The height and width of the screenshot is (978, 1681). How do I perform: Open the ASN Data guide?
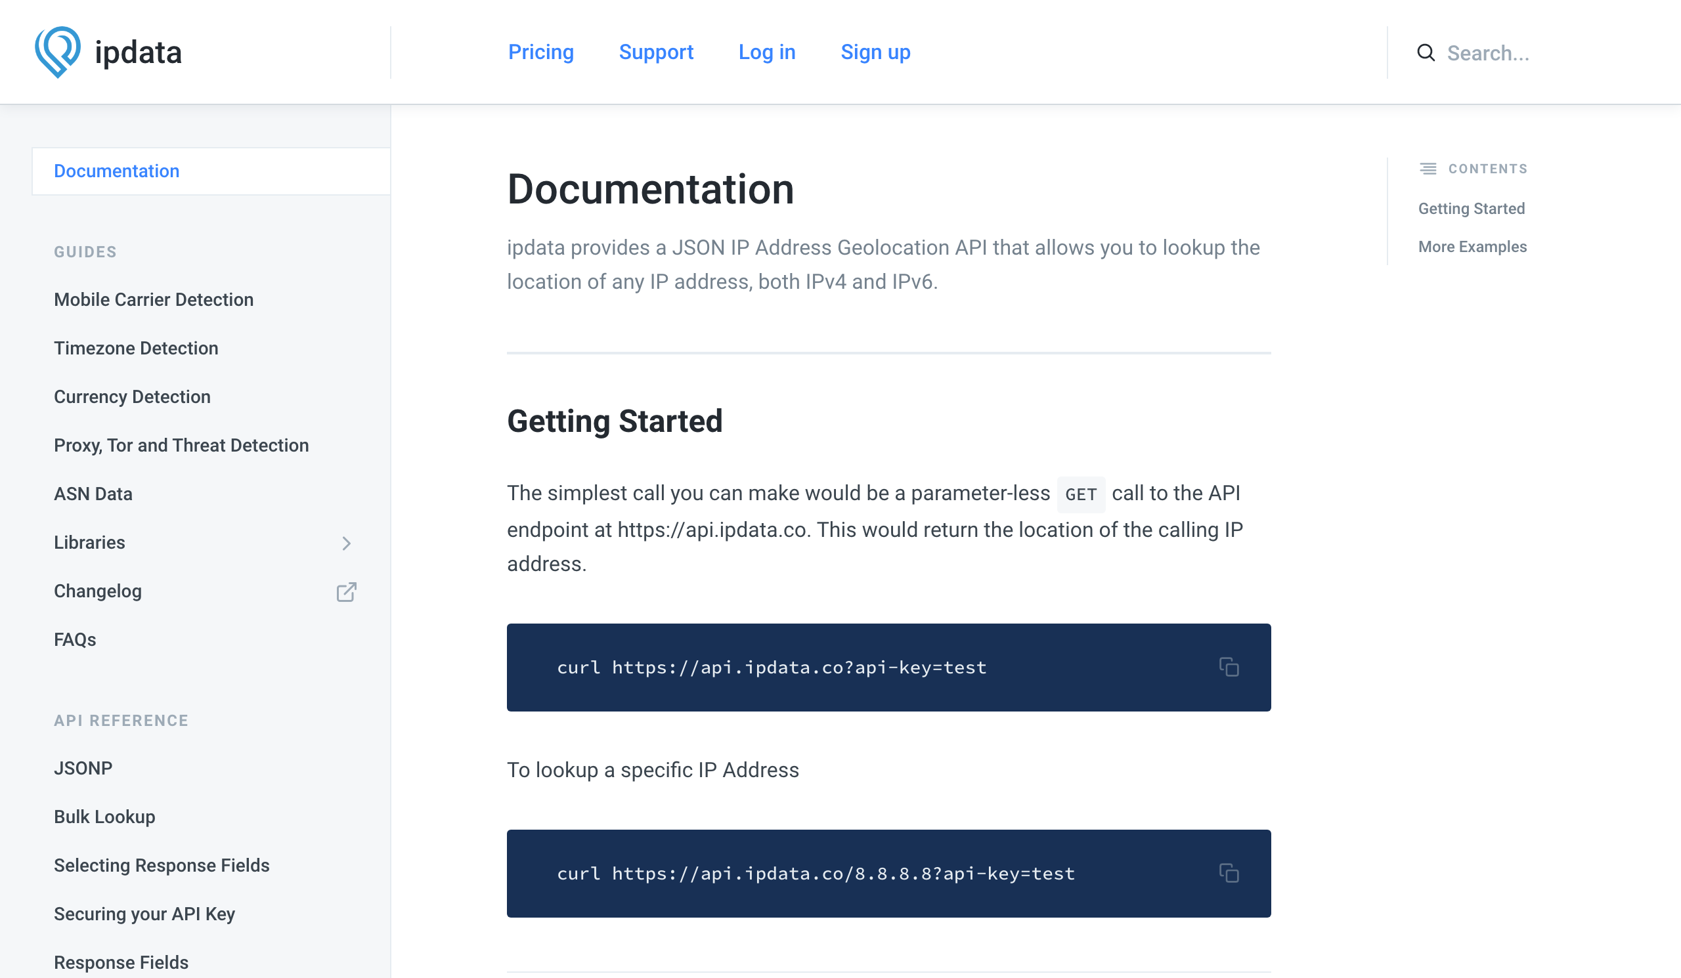click(93, 494)
